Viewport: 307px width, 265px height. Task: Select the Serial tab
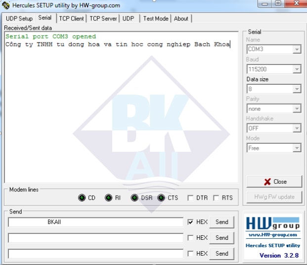45,18
